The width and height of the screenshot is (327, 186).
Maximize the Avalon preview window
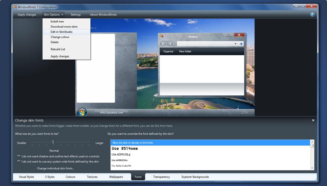tap(231, 35)
